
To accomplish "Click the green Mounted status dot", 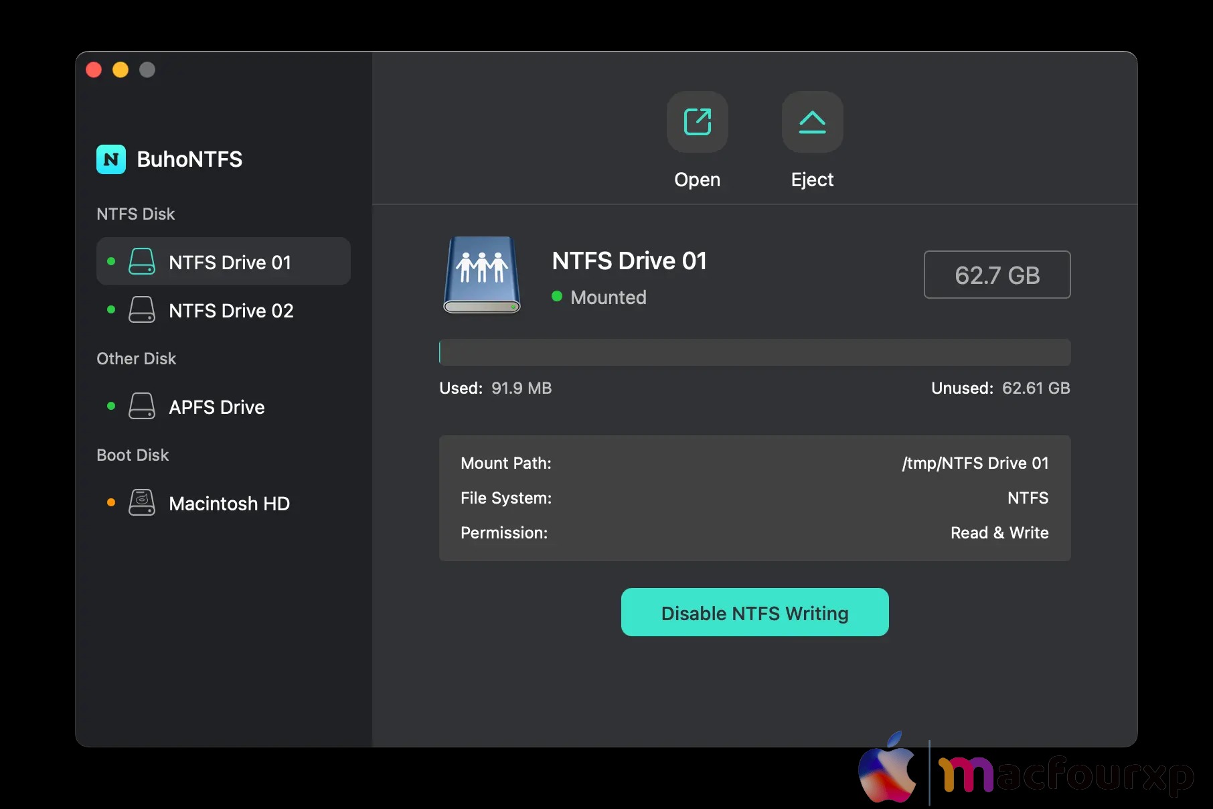I will click(557, 297).
